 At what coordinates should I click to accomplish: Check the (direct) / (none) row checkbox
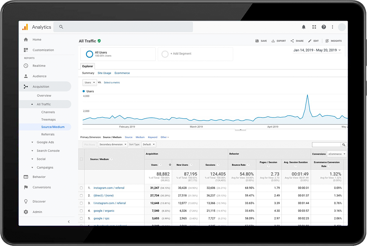click(81, 195)
